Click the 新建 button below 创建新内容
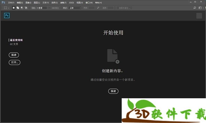The width and height of the screenshot is (206, 123). tap(113, 91)
